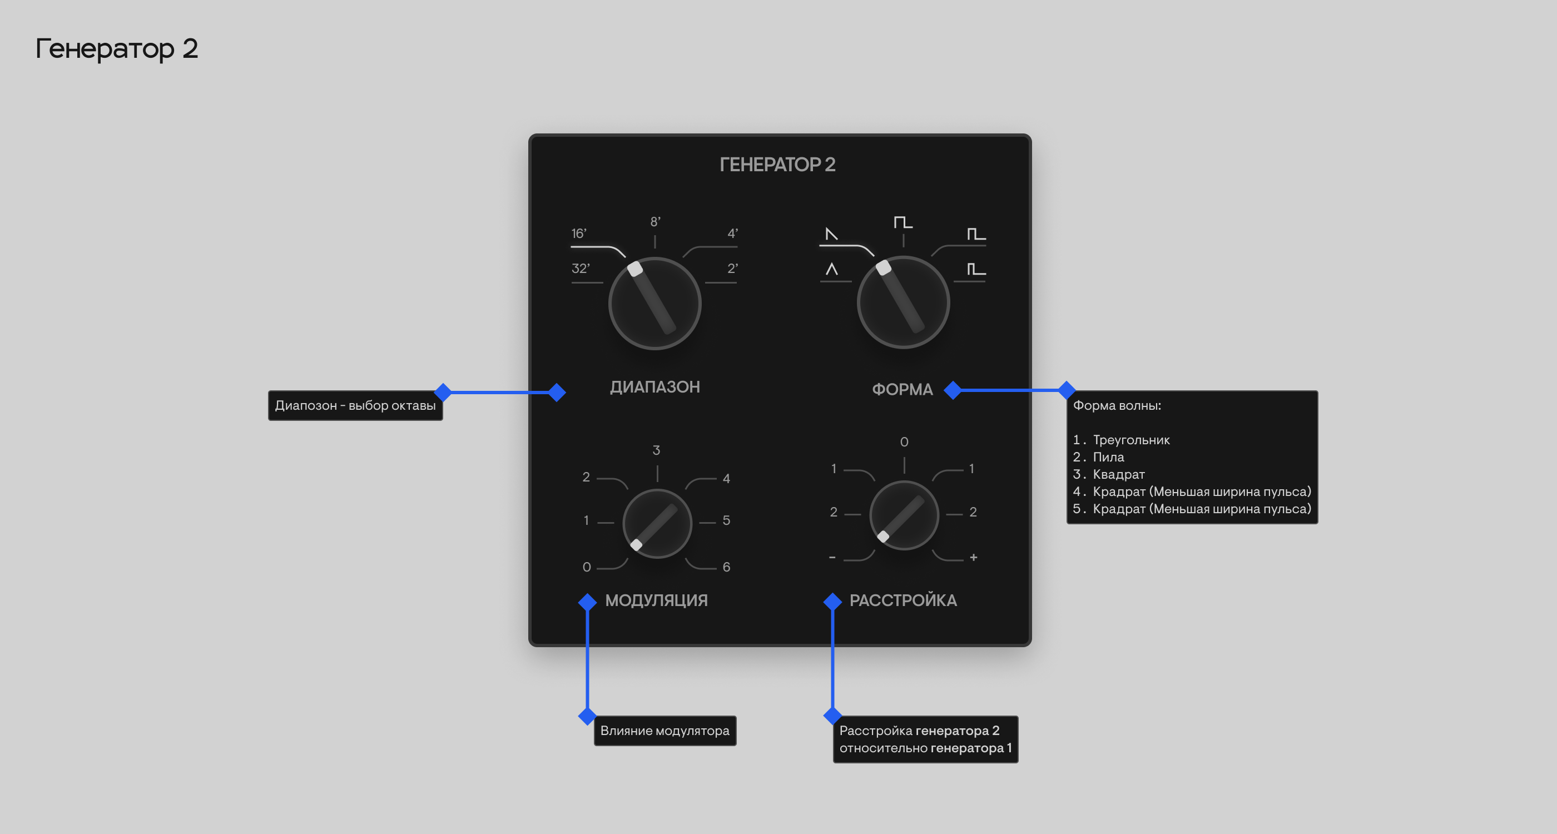
Task: Click the ГЕНЕРАТОР 2 panel title
Action: click(x=778, y=165)
